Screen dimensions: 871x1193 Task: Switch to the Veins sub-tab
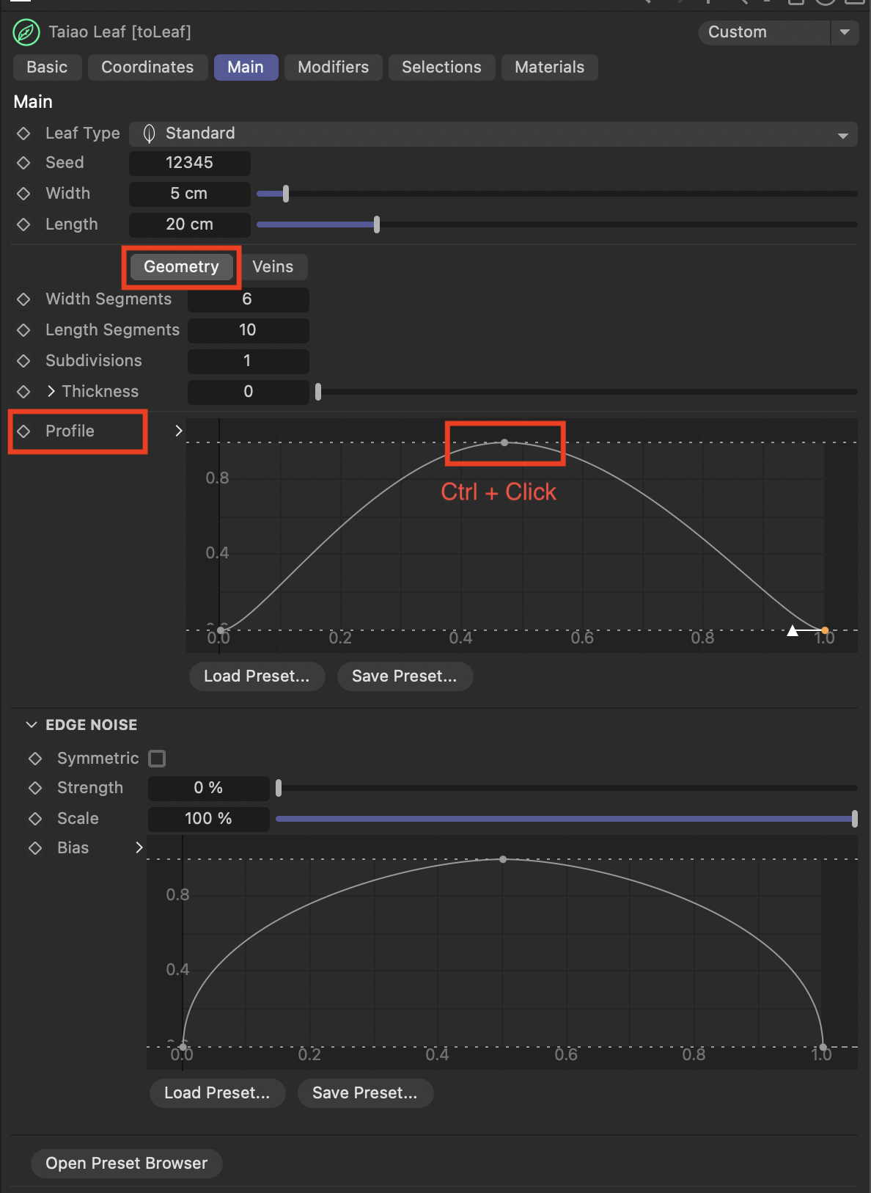pos(273,267)
